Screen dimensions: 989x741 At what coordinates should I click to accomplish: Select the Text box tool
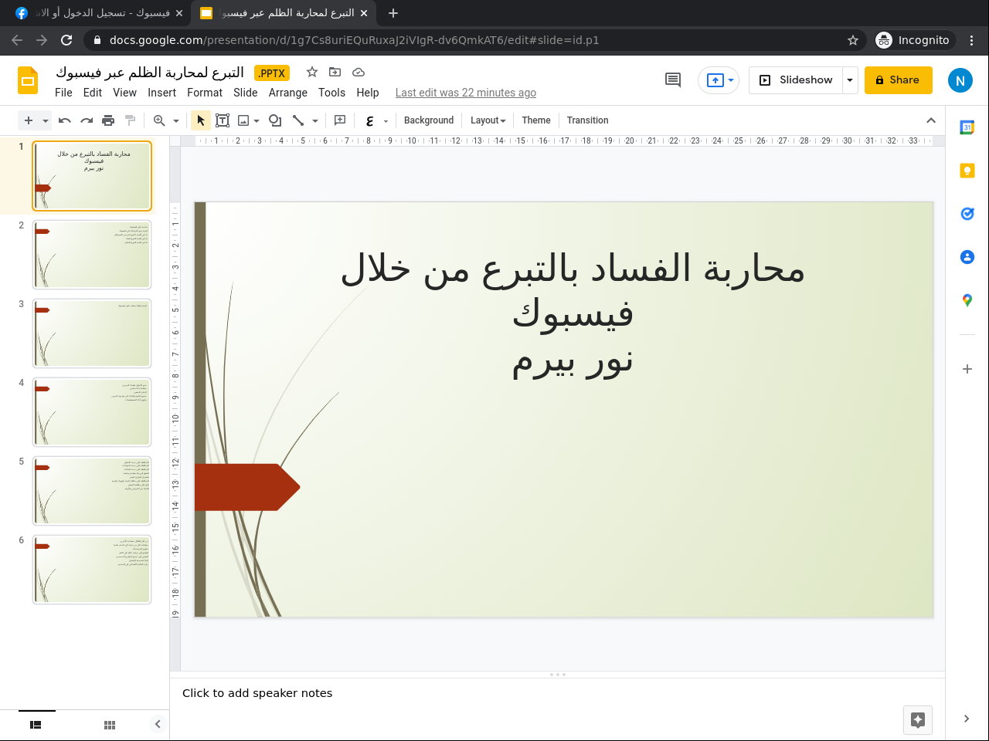[223, 120]
